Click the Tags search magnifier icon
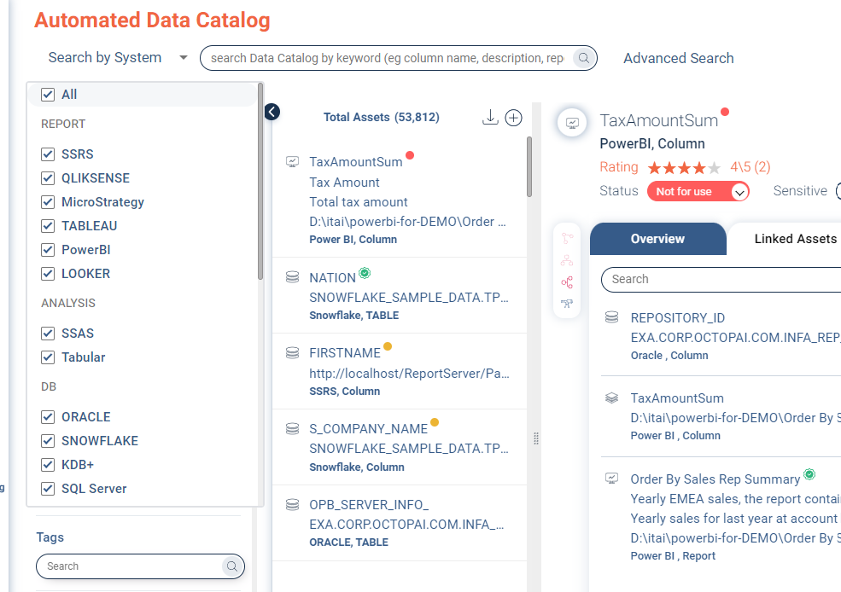The width and height of the screenshot is (841, 592). click(x=231, y=566)
